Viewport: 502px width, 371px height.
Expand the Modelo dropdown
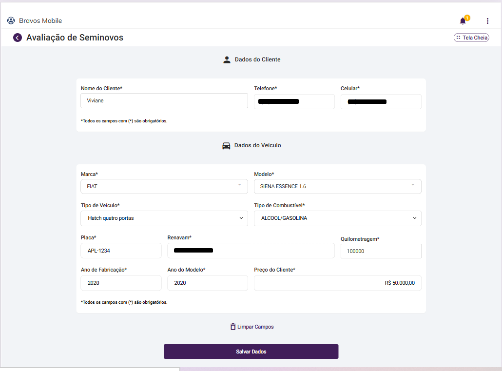point(337,186)
